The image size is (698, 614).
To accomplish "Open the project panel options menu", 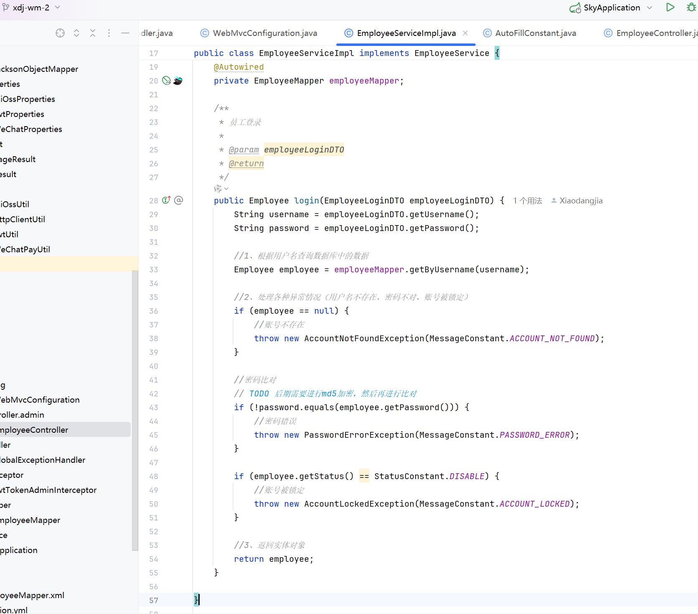I will [109, 33].
